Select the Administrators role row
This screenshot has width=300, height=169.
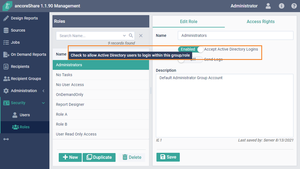tap(101, 65)
